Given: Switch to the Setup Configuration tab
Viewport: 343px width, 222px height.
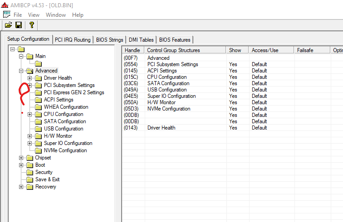Looking at the screenshot, I should pos(28,39).
